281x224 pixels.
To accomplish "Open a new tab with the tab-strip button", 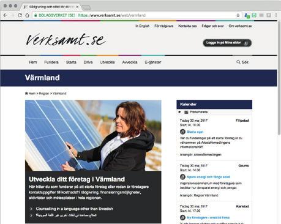I will pos(86,7).
